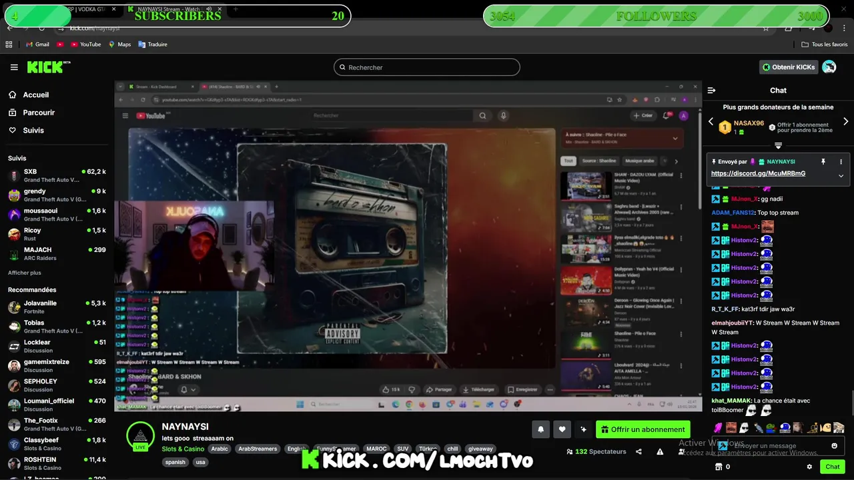Unpin the pinned message with the pin icon
The width and height of the screenshot is (854, 480).
(x=823, y=161)
